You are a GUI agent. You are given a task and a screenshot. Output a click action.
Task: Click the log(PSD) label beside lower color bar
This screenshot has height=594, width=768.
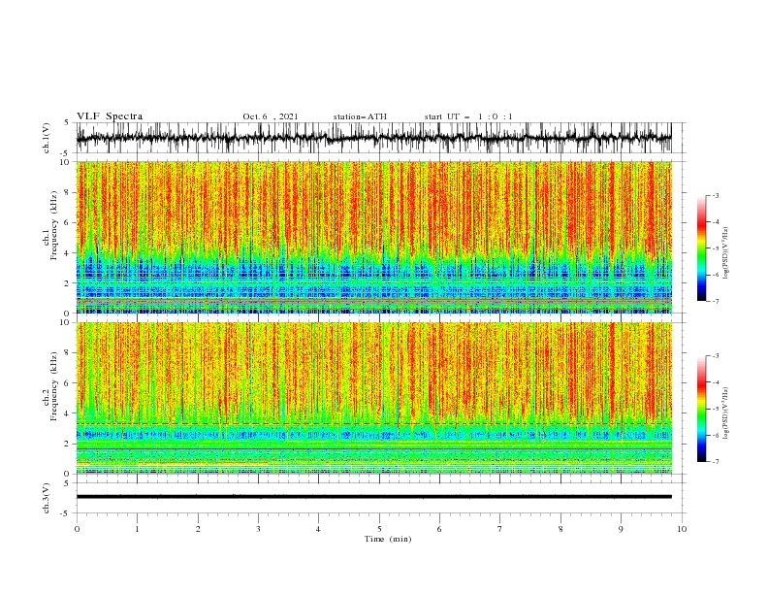725,413
